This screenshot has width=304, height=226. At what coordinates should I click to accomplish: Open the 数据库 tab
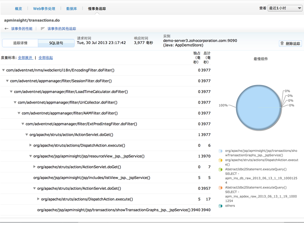tap(72, 9)
